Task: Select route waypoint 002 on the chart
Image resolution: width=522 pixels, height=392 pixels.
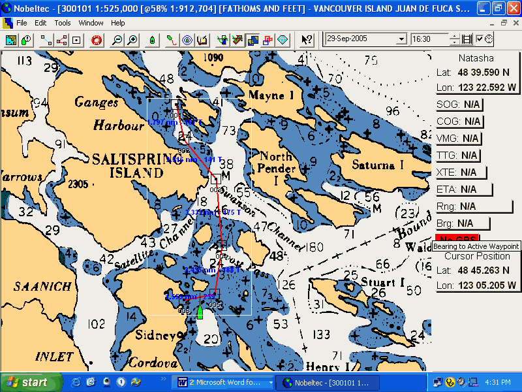Action: tap(184, 140)
